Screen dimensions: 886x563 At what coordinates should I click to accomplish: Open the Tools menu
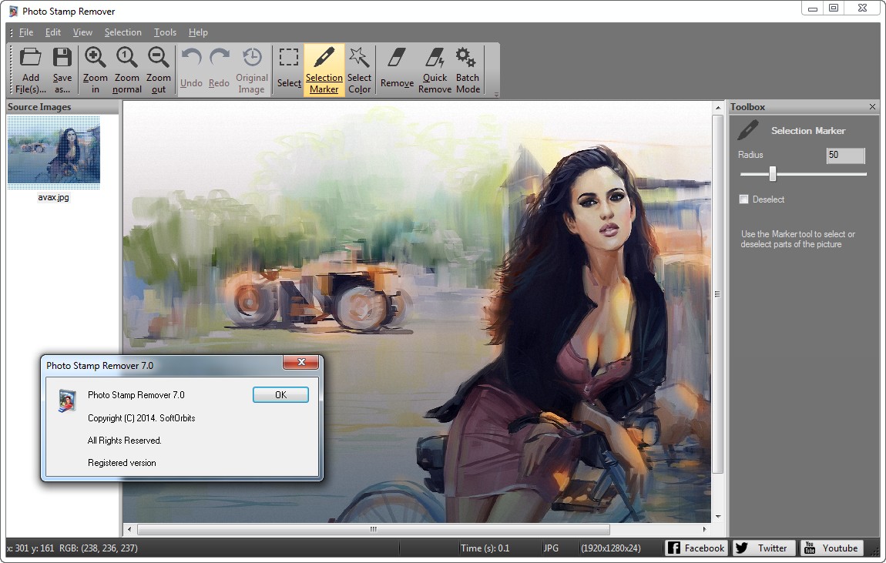tap(165, 32)
